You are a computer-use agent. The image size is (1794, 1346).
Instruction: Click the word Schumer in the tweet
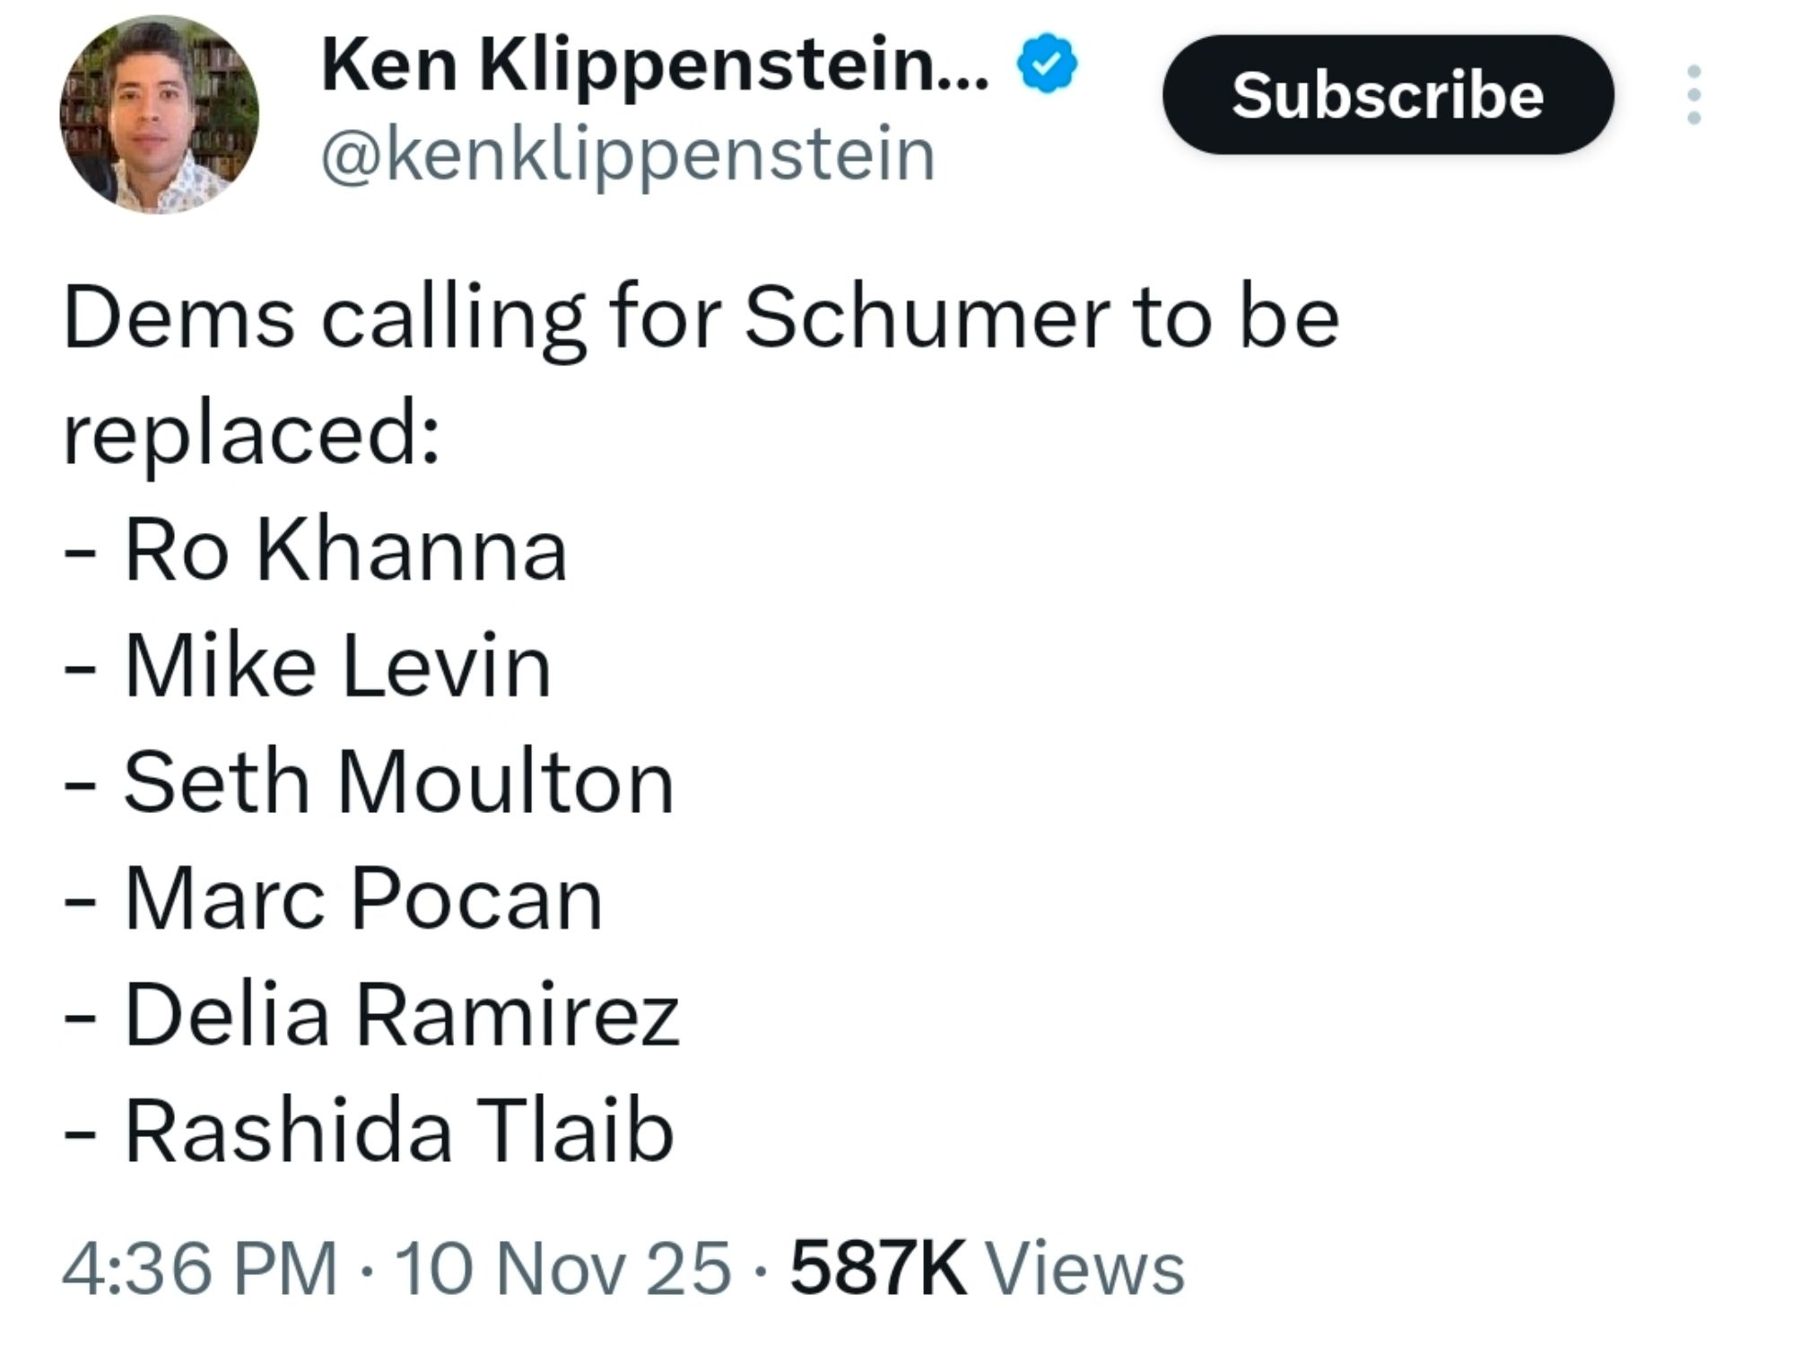[x=927, y=318]
